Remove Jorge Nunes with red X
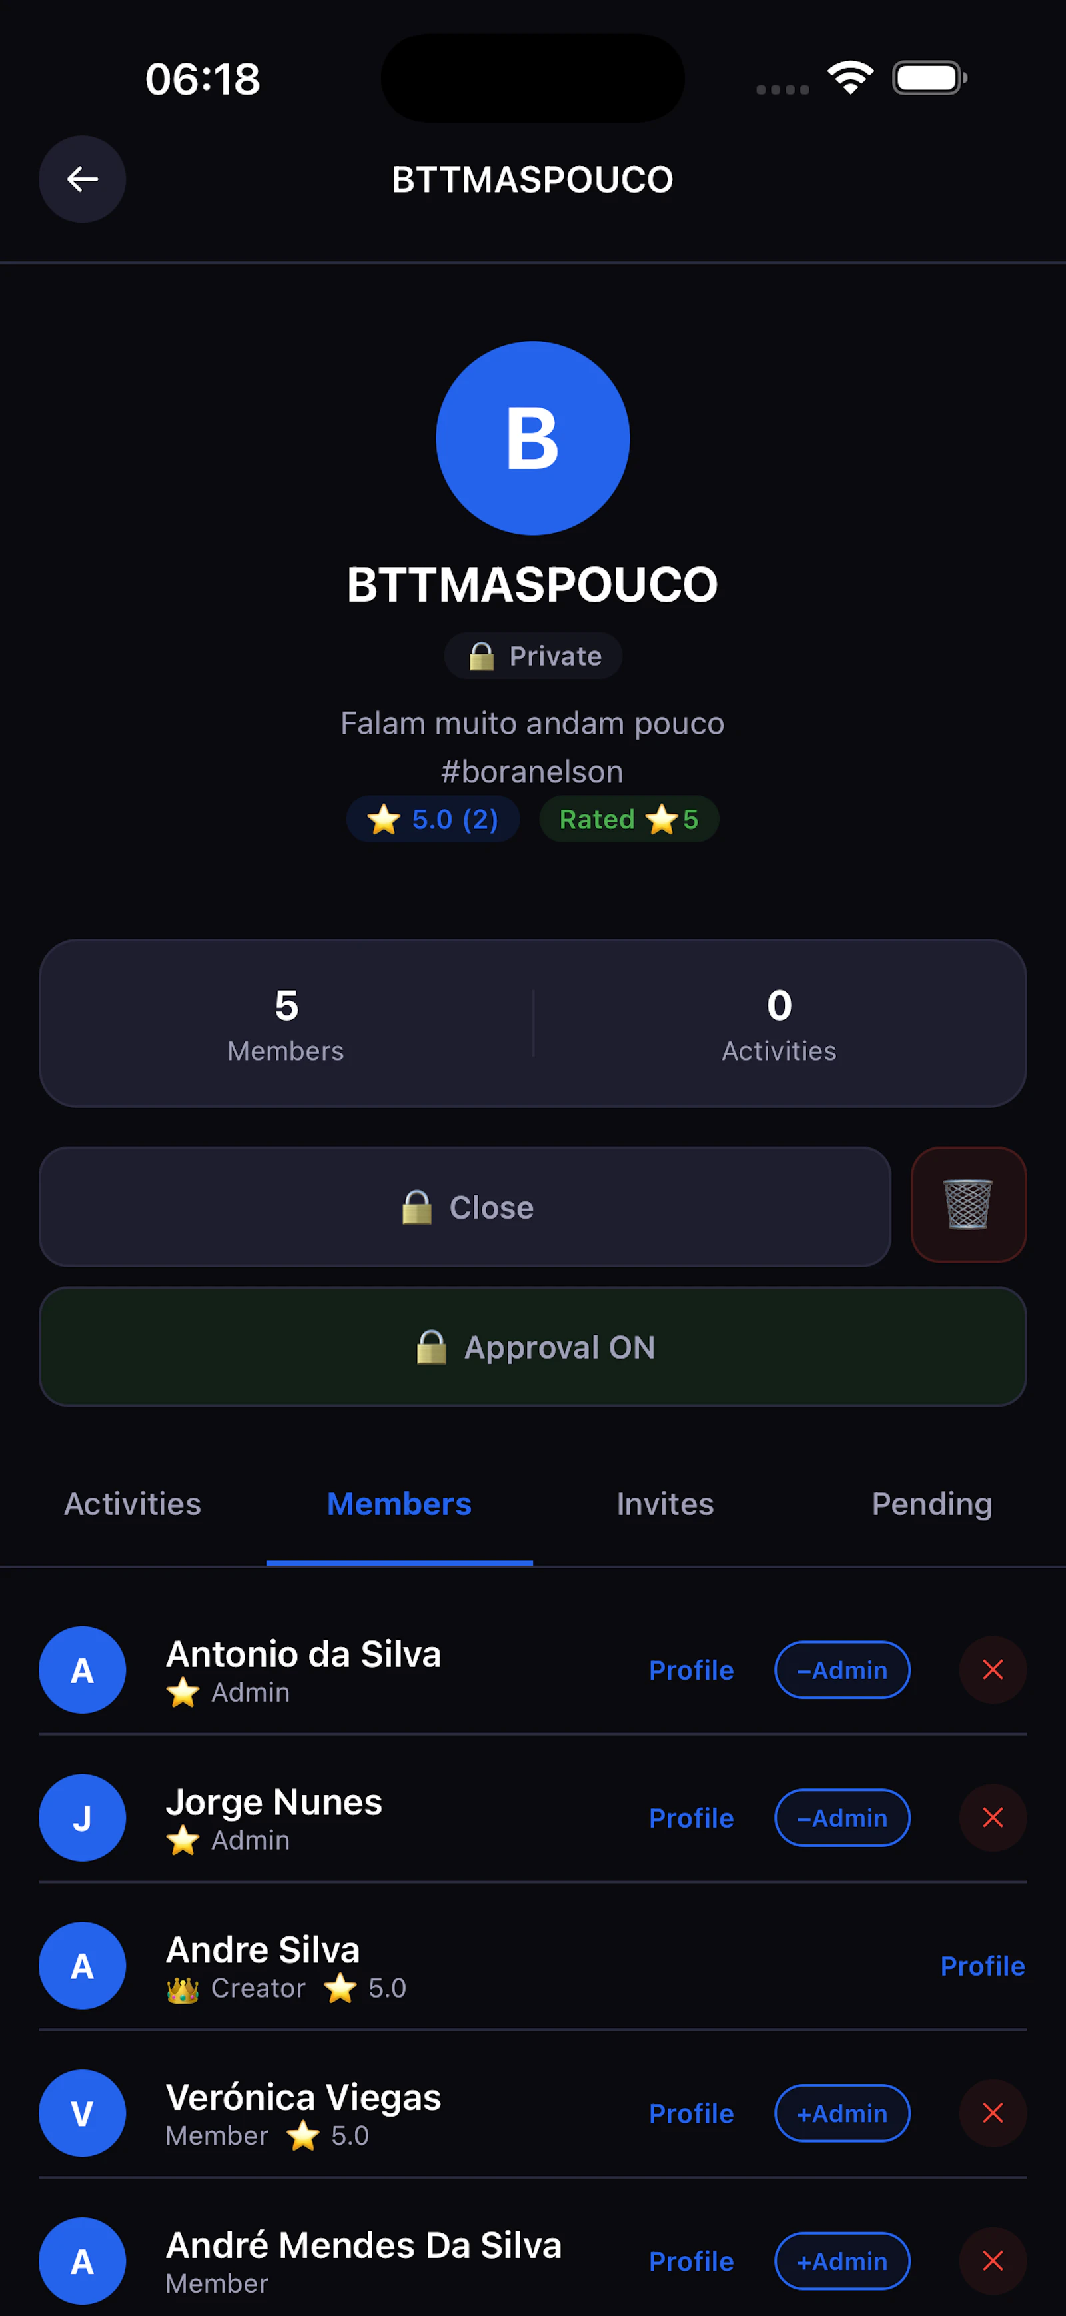1066x2316 pixels. tap(992, 1817)
